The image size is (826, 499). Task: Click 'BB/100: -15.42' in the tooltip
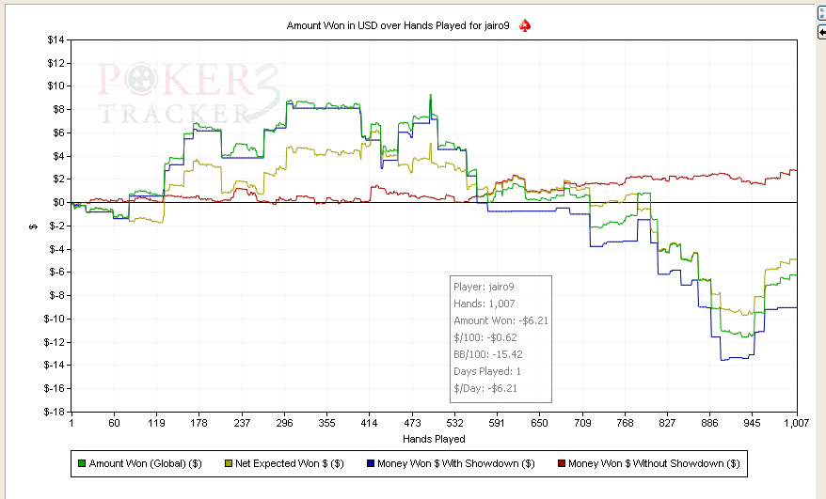tap(488, 354)
